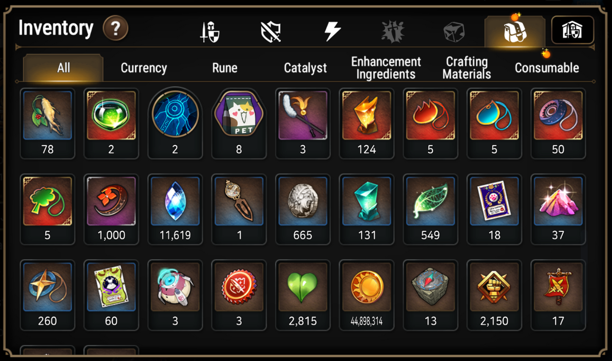Select the blue crystal item with 11,619

pos(175,209)
